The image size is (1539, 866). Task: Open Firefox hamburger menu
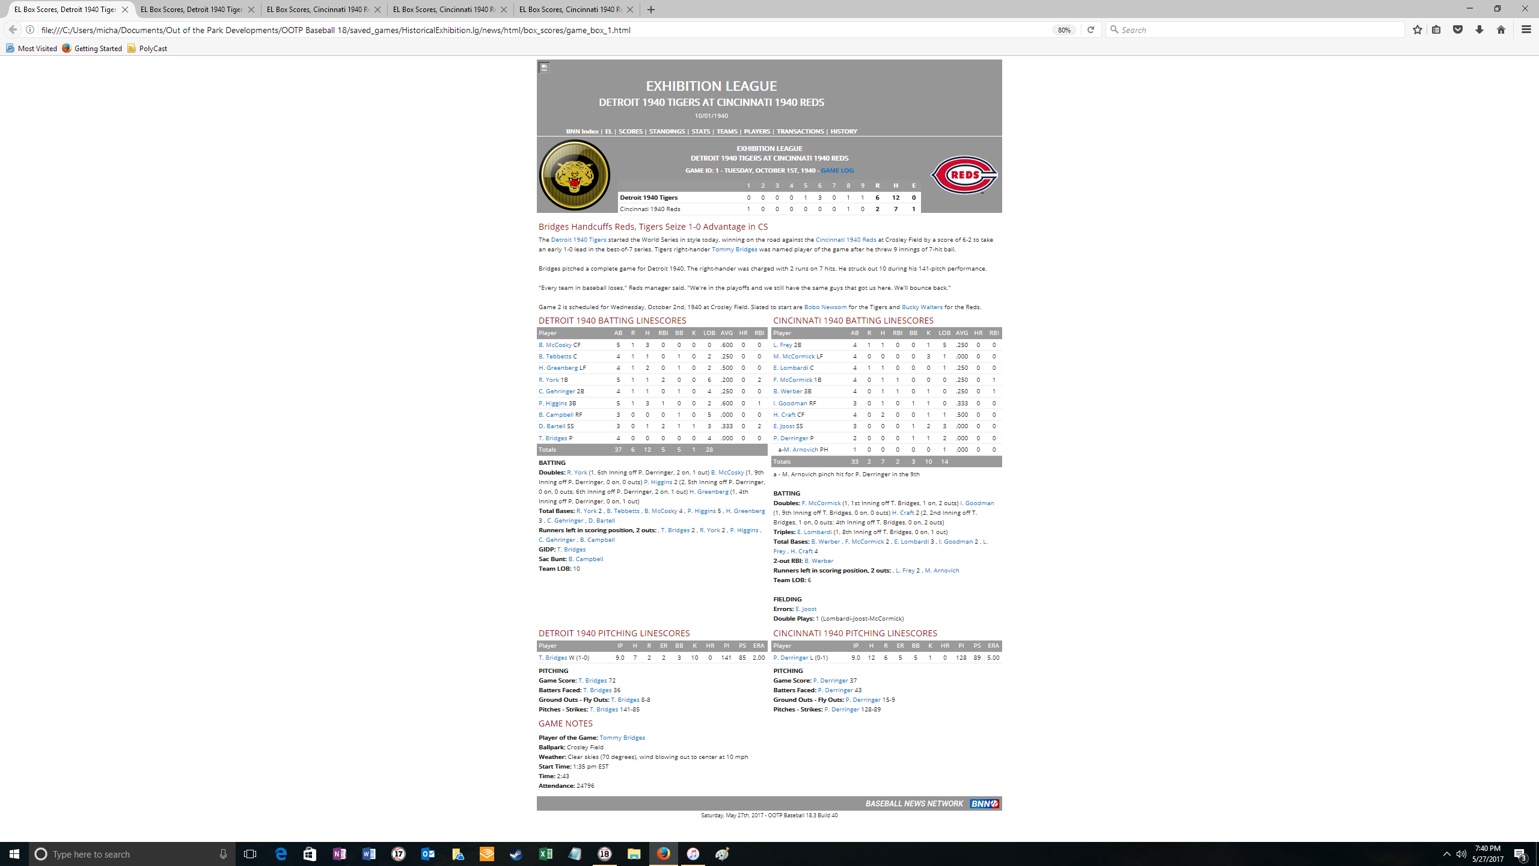1526,29
